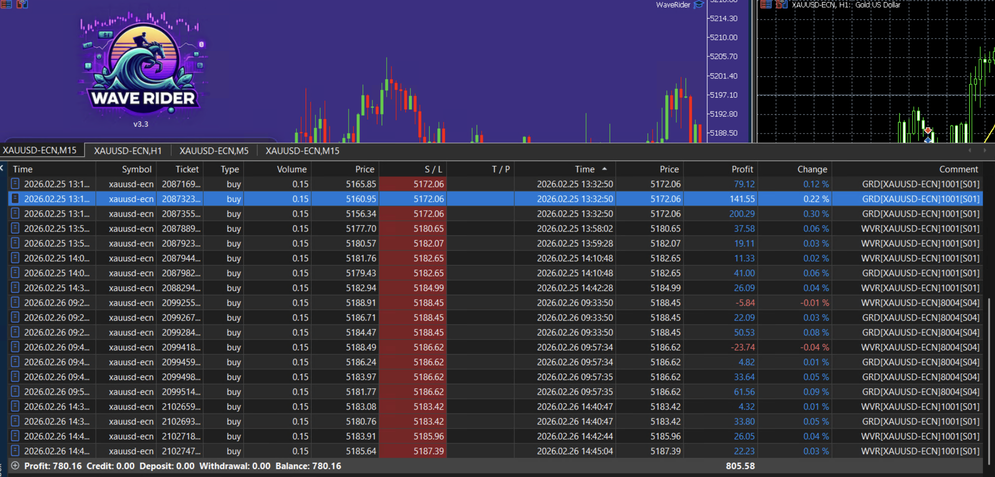Screen dimensions: 995x477
Task: Switch to the XAUUSD-ECN,H1 chart tab
Action: tap(128, 151)
